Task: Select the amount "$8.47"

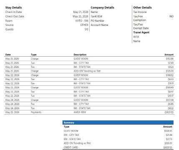Action: pos(171,92)
